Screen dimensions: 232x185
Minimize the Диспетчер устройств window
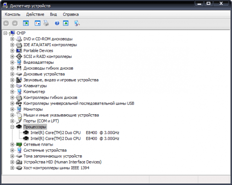(x=200, y=3)
